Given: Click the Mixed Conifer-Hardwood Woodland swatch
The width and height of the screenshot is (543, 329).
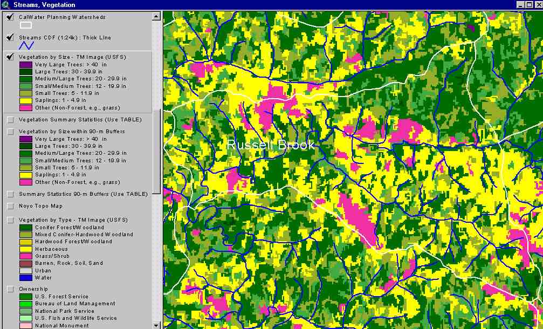Looking at the screenshot, I should 26,235.
